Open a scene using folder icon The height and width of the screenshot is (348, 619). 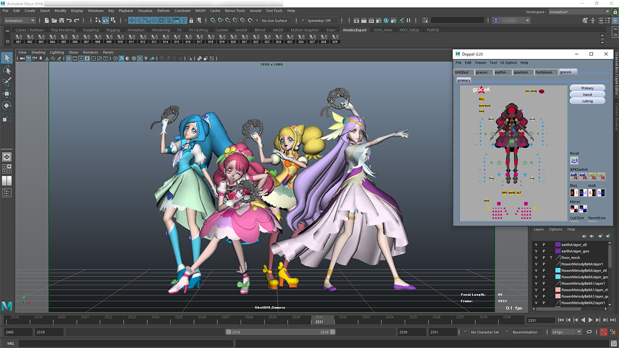pos(54,21)
